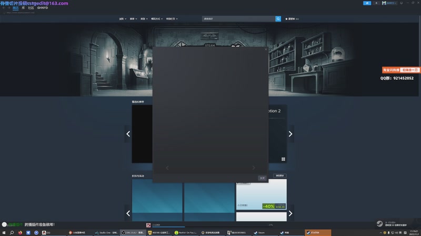
Task: Switch to Studio One in taskbar
Action: click(x=106, y=233)
